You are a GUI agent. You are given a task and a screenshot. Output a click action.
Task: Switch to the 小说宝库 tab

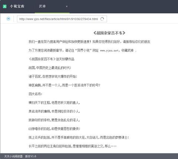tap(17, 6)
